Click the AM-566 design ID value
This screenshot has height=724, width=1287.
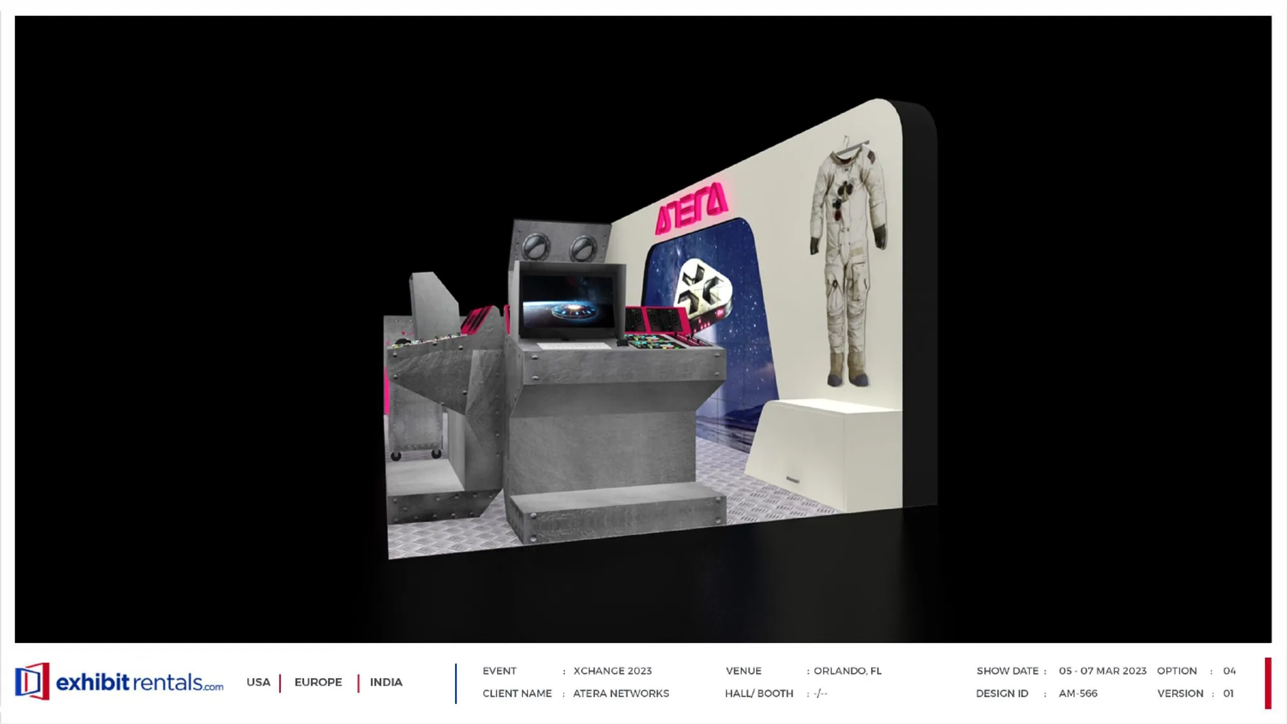coord(1078,693)
